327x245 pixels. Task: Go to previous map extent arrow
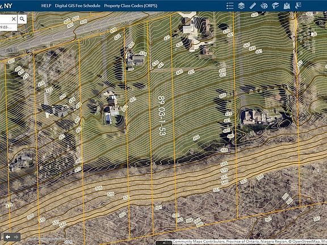point(8,237)
